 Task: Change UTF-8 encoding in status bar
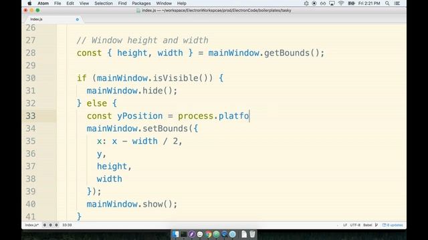[x=355, y=225]
